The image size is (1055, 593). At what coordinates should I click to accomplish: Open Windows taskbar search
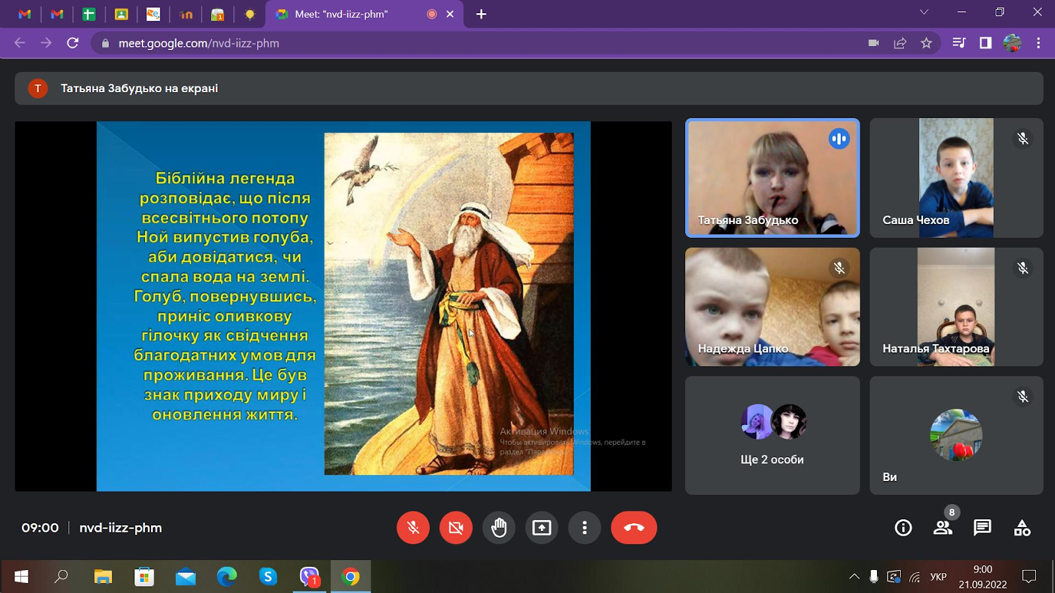pos(61,577)
